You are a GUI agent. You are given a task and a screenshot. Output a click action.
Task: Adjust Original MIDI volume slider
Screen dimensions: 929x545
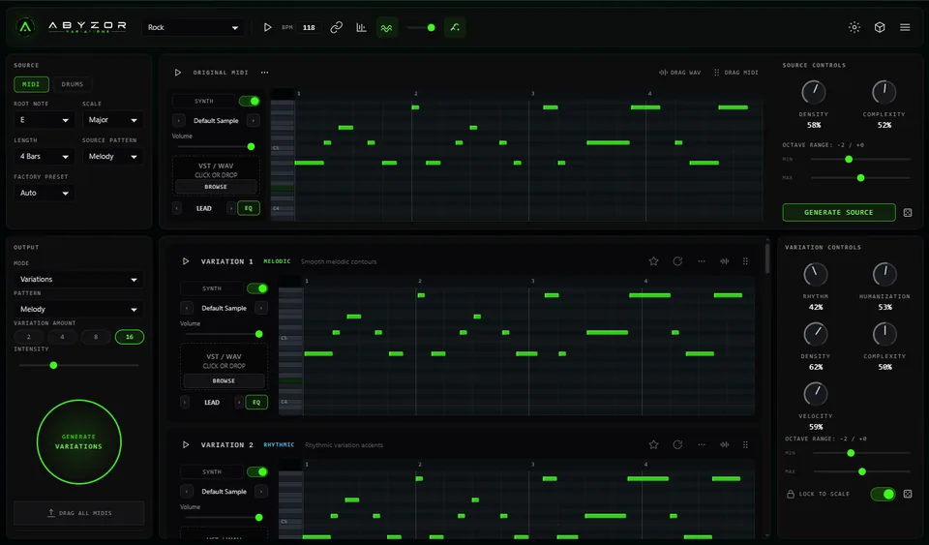pyautogui.click(x=216, y=146)
